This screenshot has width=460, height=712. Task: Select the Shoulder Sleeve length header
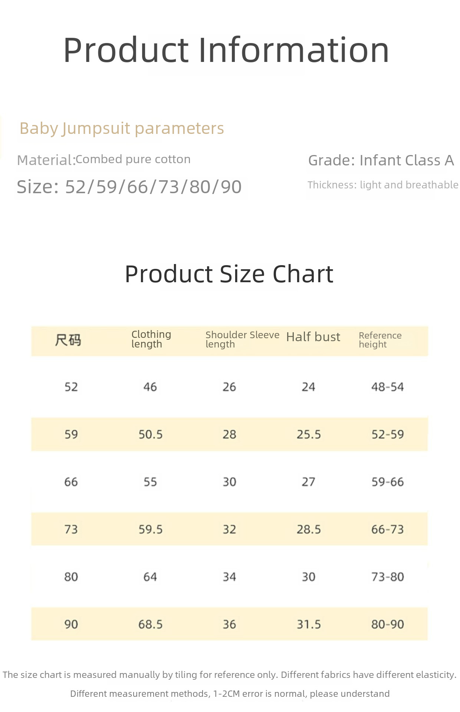242,339
